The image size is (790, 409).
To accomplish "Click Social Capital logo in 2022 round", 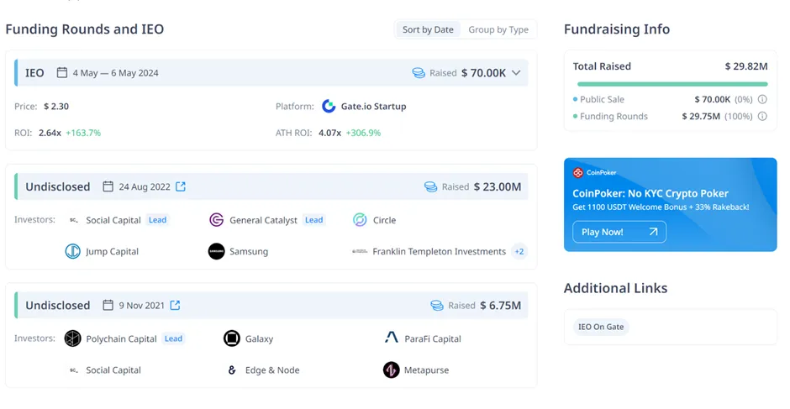I will (74, 220).
